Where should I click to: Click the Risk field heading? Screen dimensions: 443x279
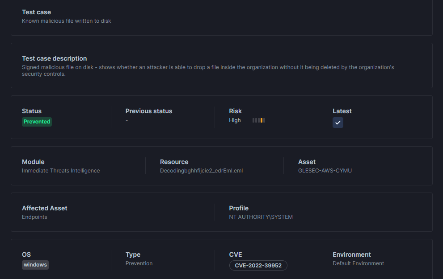coord(235,111)
